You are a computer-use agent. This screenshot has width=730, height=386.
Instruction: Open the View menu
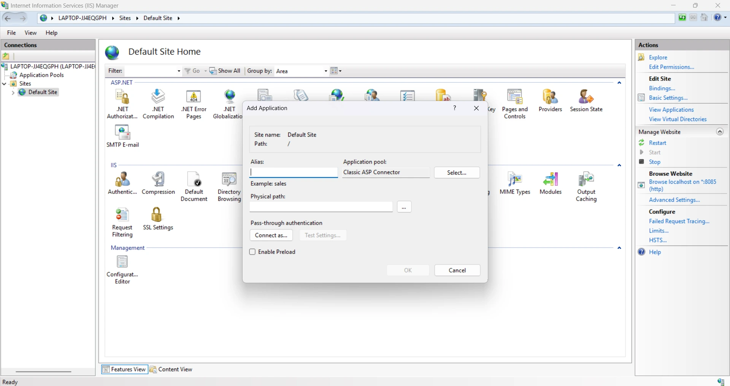click(x=30, y=33)
